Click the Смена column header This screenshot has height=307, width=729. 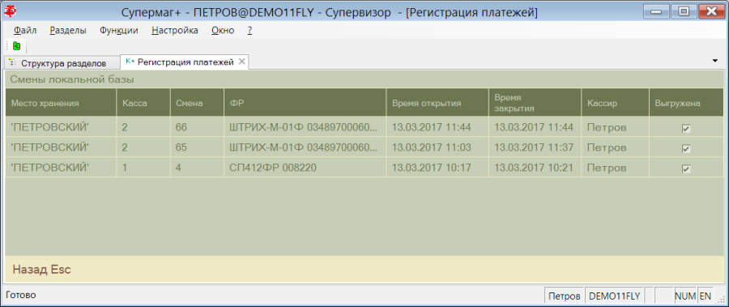point(197,103)
